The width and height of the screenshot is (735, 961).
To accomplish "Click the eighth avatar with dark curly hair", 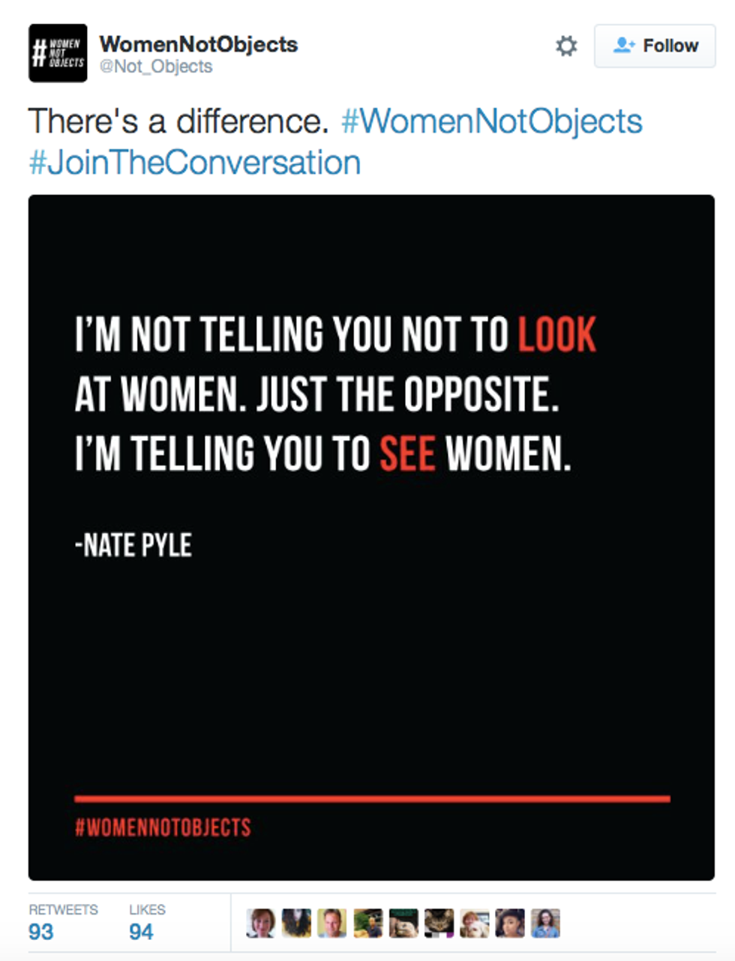I will [x=510, y=924].
